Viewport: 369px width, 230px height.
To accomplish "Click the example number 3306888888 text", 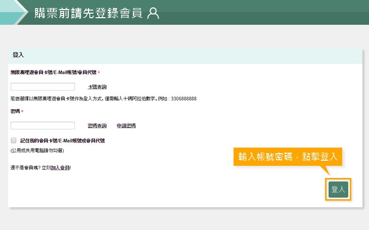I will tap(183, 99).
